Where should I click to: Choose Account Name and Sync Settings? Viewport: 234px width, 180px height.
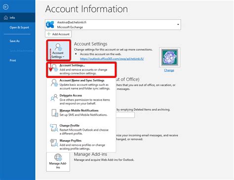click(81, 84)
